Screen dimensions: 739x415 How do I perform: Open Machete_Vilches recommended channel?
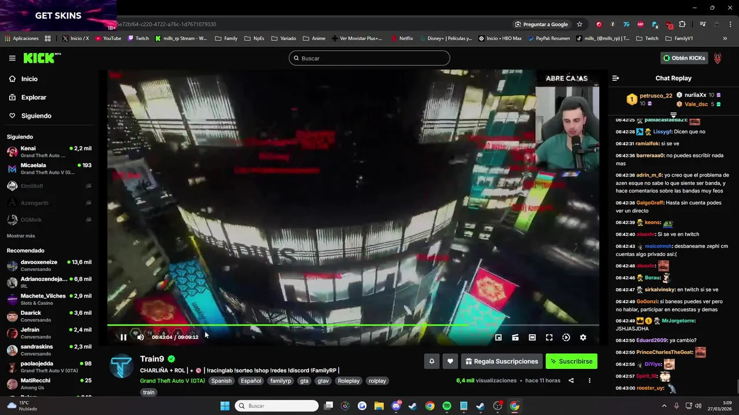coord(50,299)
